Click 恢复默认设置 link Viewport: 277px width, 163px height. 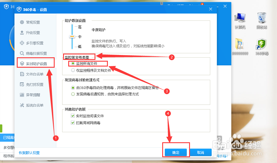pyautogui.click(x=29, y=153)
